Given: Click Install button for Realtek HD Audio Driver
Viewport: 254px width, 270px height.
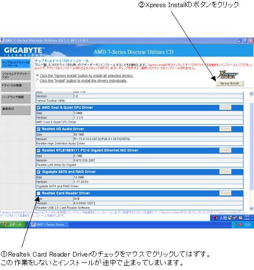Looking at the screenshot, I should point(225,129).
